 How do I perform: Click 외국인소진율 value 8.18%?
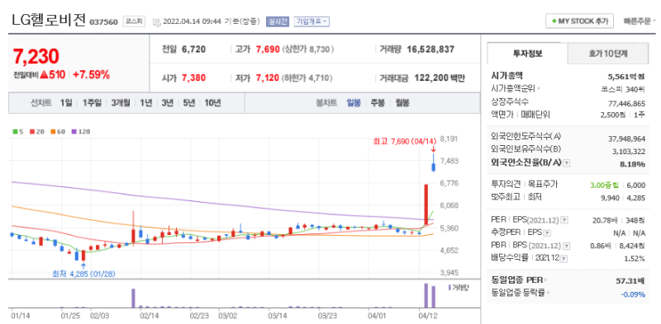pyautogui.click(x=632, y=164)
